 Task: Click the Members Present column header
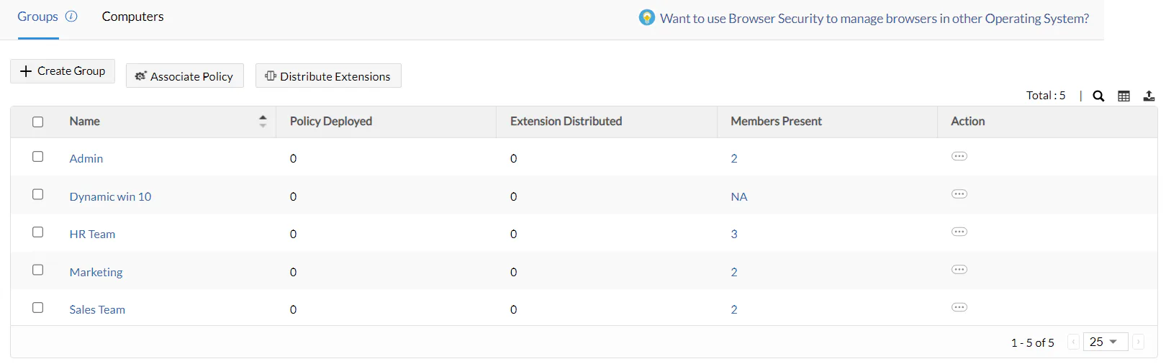click(776, 122)
